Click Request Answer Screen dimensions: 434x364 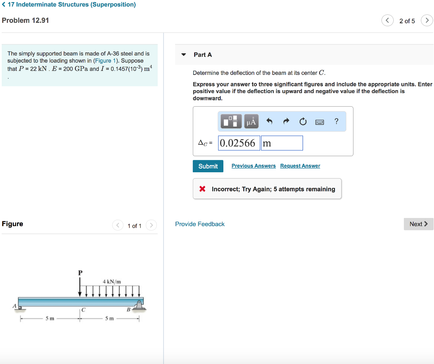[x=300, y=165]
